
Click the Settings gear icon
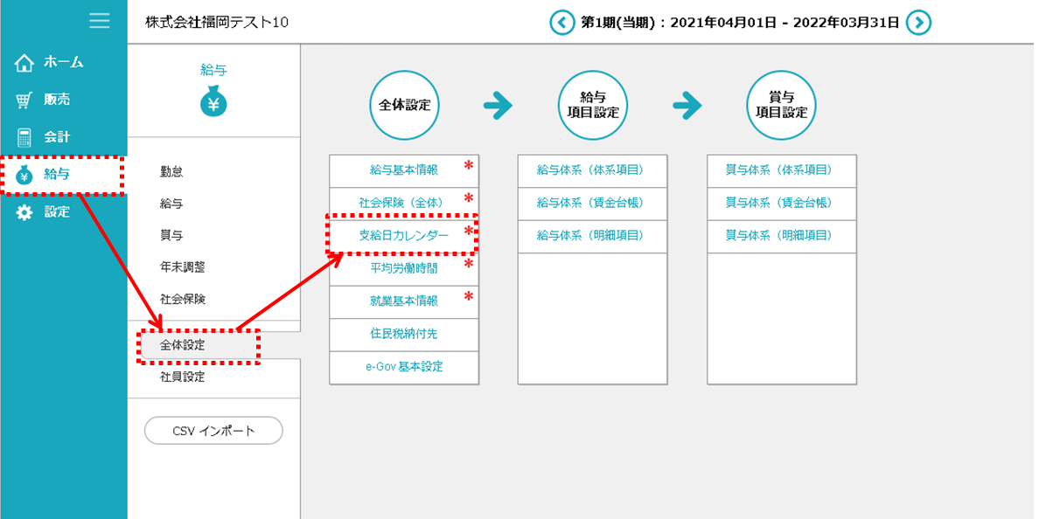click(24, 212)
